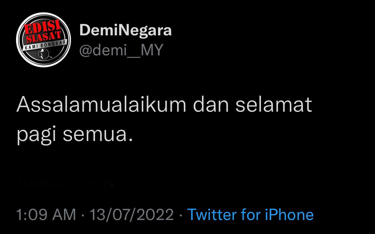The height and width of the screenshot is (234, 375).
Task: Open the @demi__MY handle
Action: 121,50
